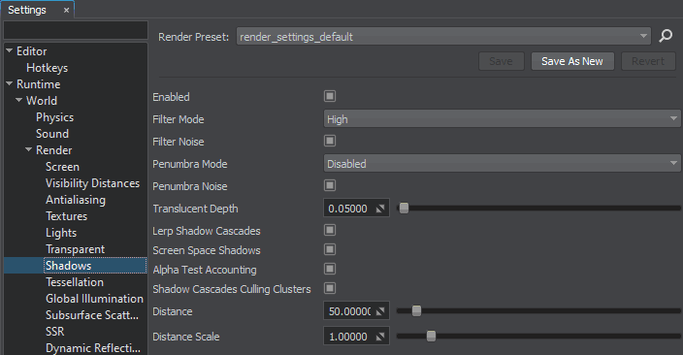Click the Distance Scale slider handle
This screenshot has width=683, height=355.
click(431, 337)
